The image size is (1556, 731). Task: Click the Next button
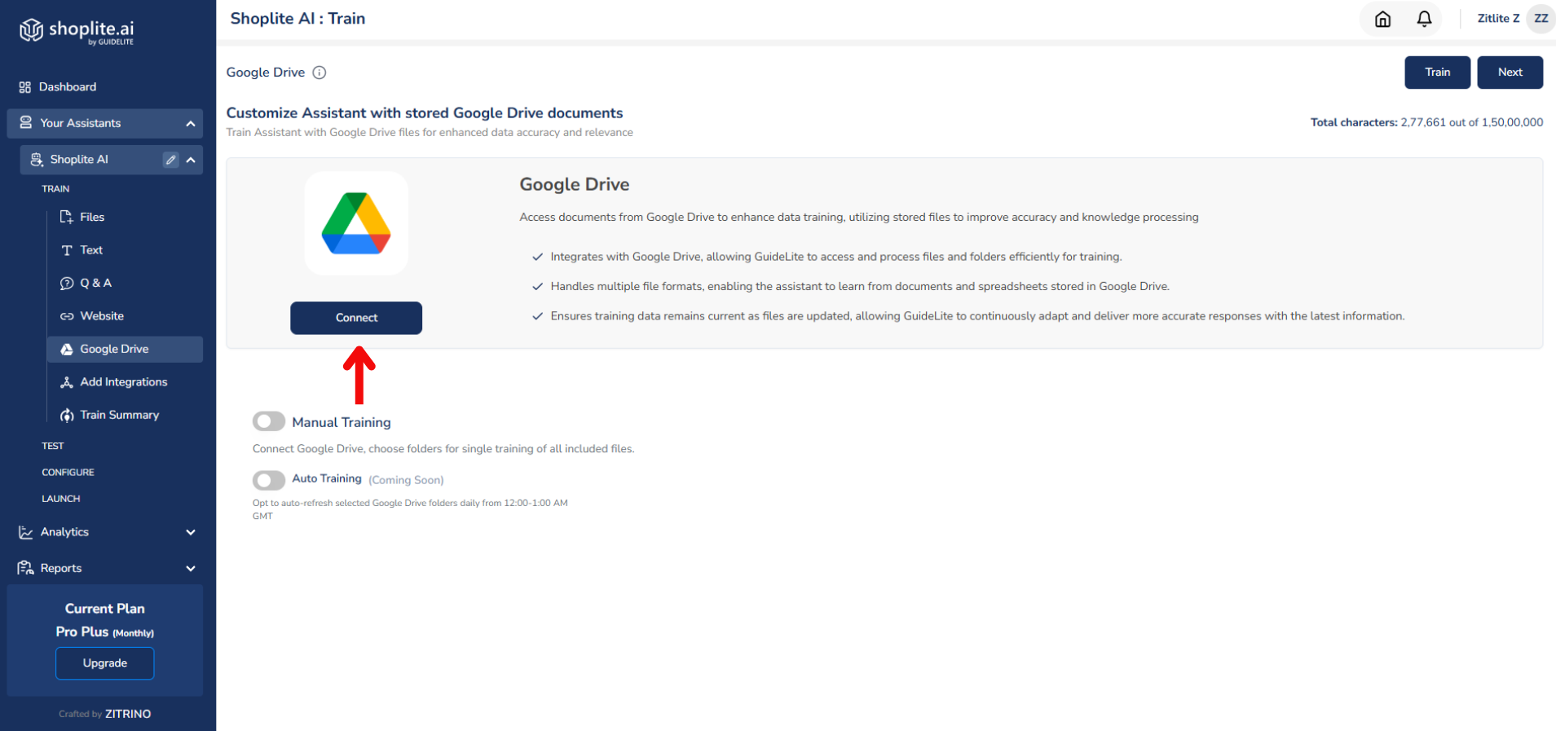click(x=1510, y=73)
